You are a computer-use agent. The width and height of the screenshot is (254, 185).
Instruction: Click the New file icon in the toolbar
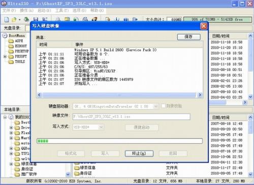(x=7, y=19)
